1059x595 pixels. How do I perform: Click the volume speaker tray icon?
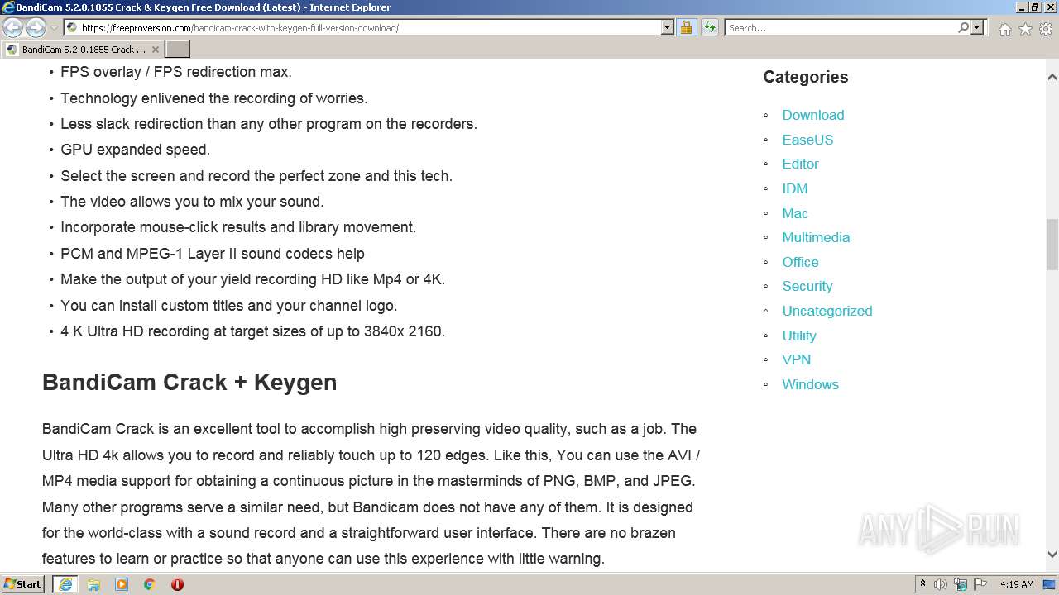941,584
